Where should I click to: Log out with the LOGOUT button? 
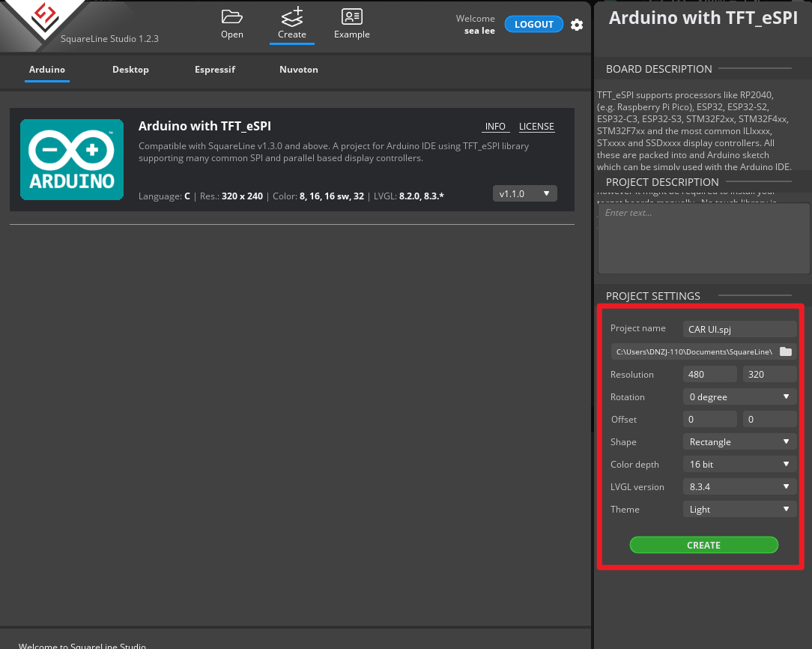pyautogui.click(x=534, y=24)
